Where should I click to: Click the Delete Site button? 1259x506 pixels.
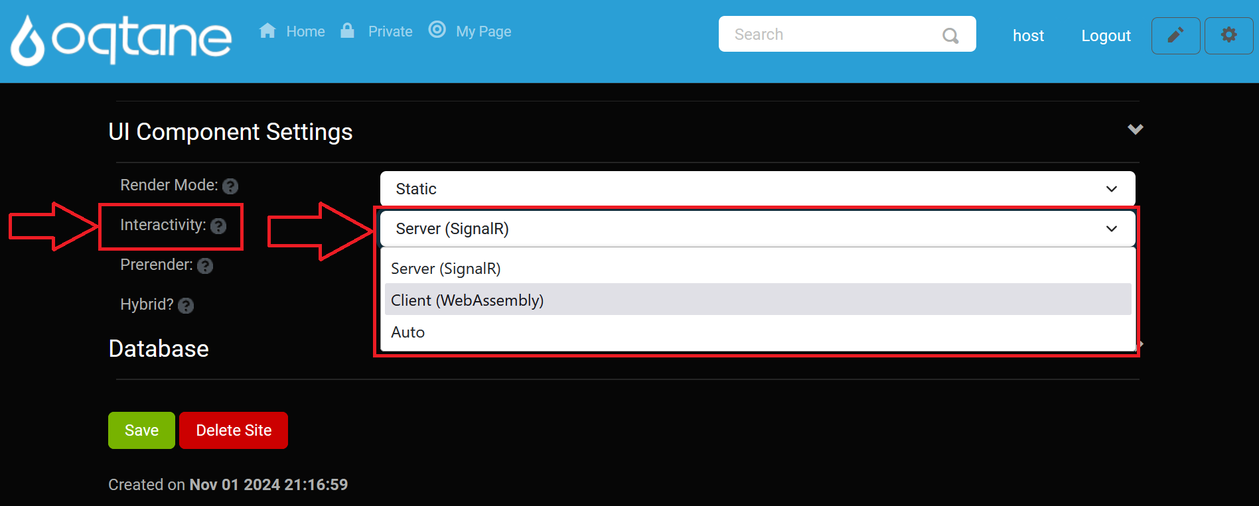234,430
